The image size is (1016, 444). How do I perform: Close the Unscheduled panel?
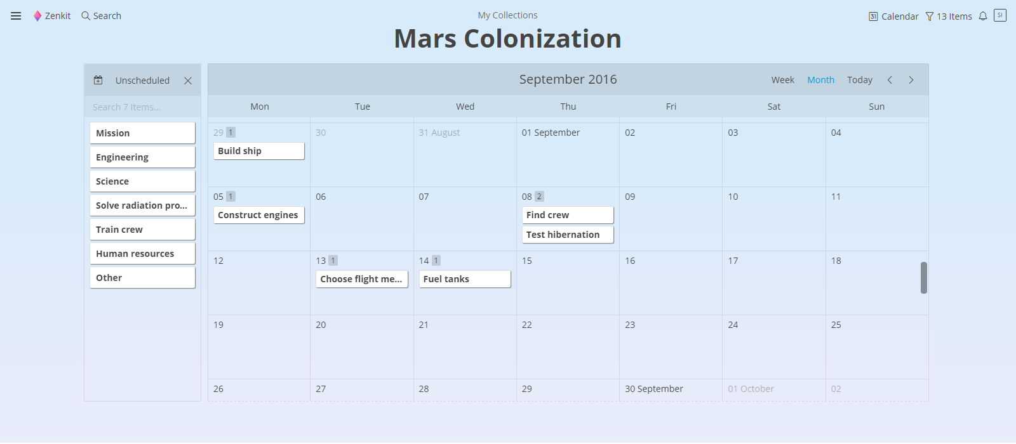tap(188, 81)
